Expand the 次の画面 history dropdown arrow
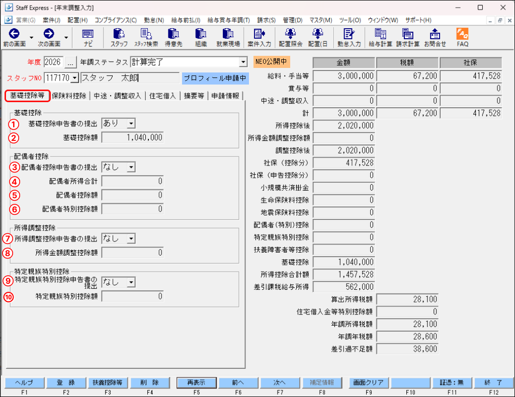The width and height of the screenshot is (515, 397). click(66, 37)
